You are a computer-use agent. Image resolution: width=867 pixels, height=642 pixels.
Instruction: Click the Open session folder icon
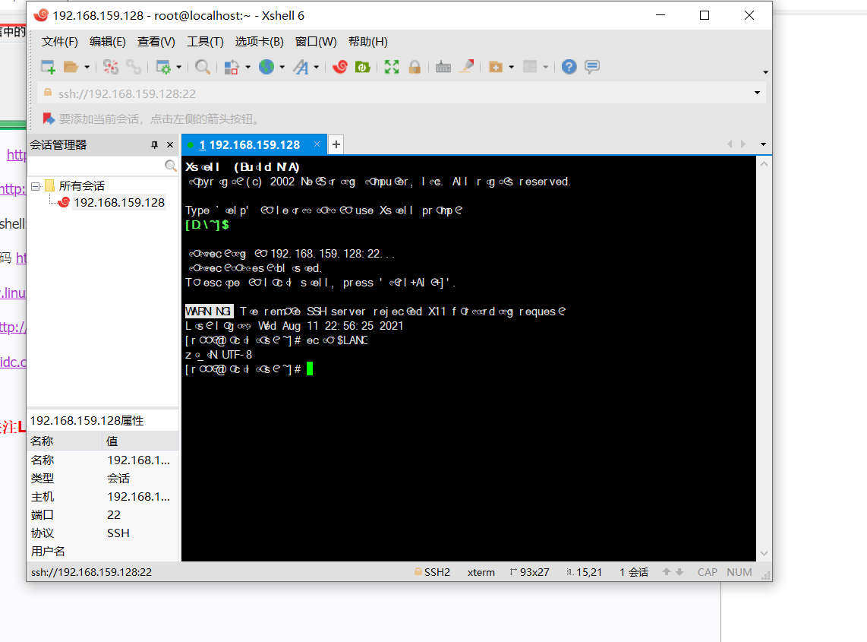71,67
